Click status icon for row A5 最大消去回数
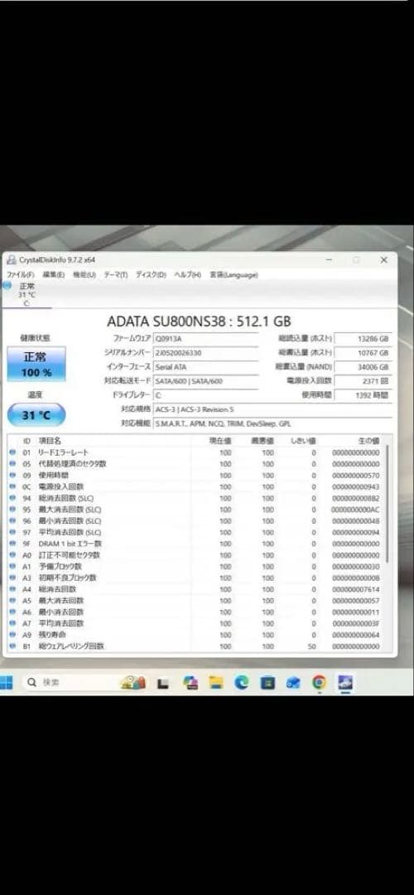The height and width of the screenshot is (895, 414). point(13,601)
